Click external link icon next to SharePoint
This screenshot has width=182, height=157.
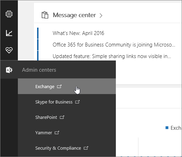(x=62, y=117)
